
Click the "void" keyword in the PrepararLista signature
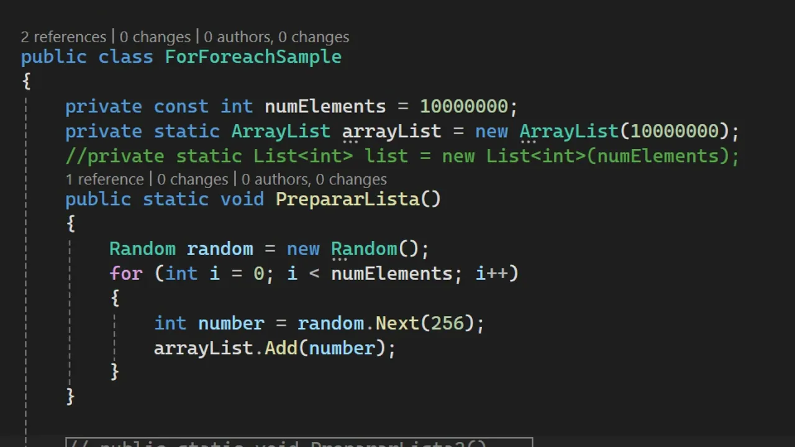(x=242, y=199)
